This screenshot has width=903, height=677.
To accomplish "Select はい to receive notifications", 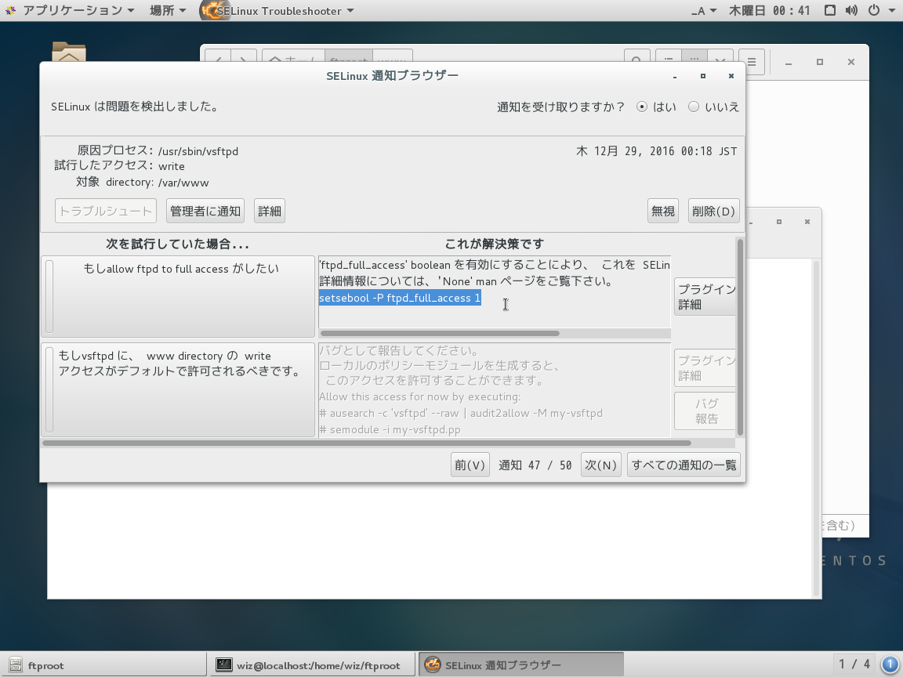I will point(657,107).
